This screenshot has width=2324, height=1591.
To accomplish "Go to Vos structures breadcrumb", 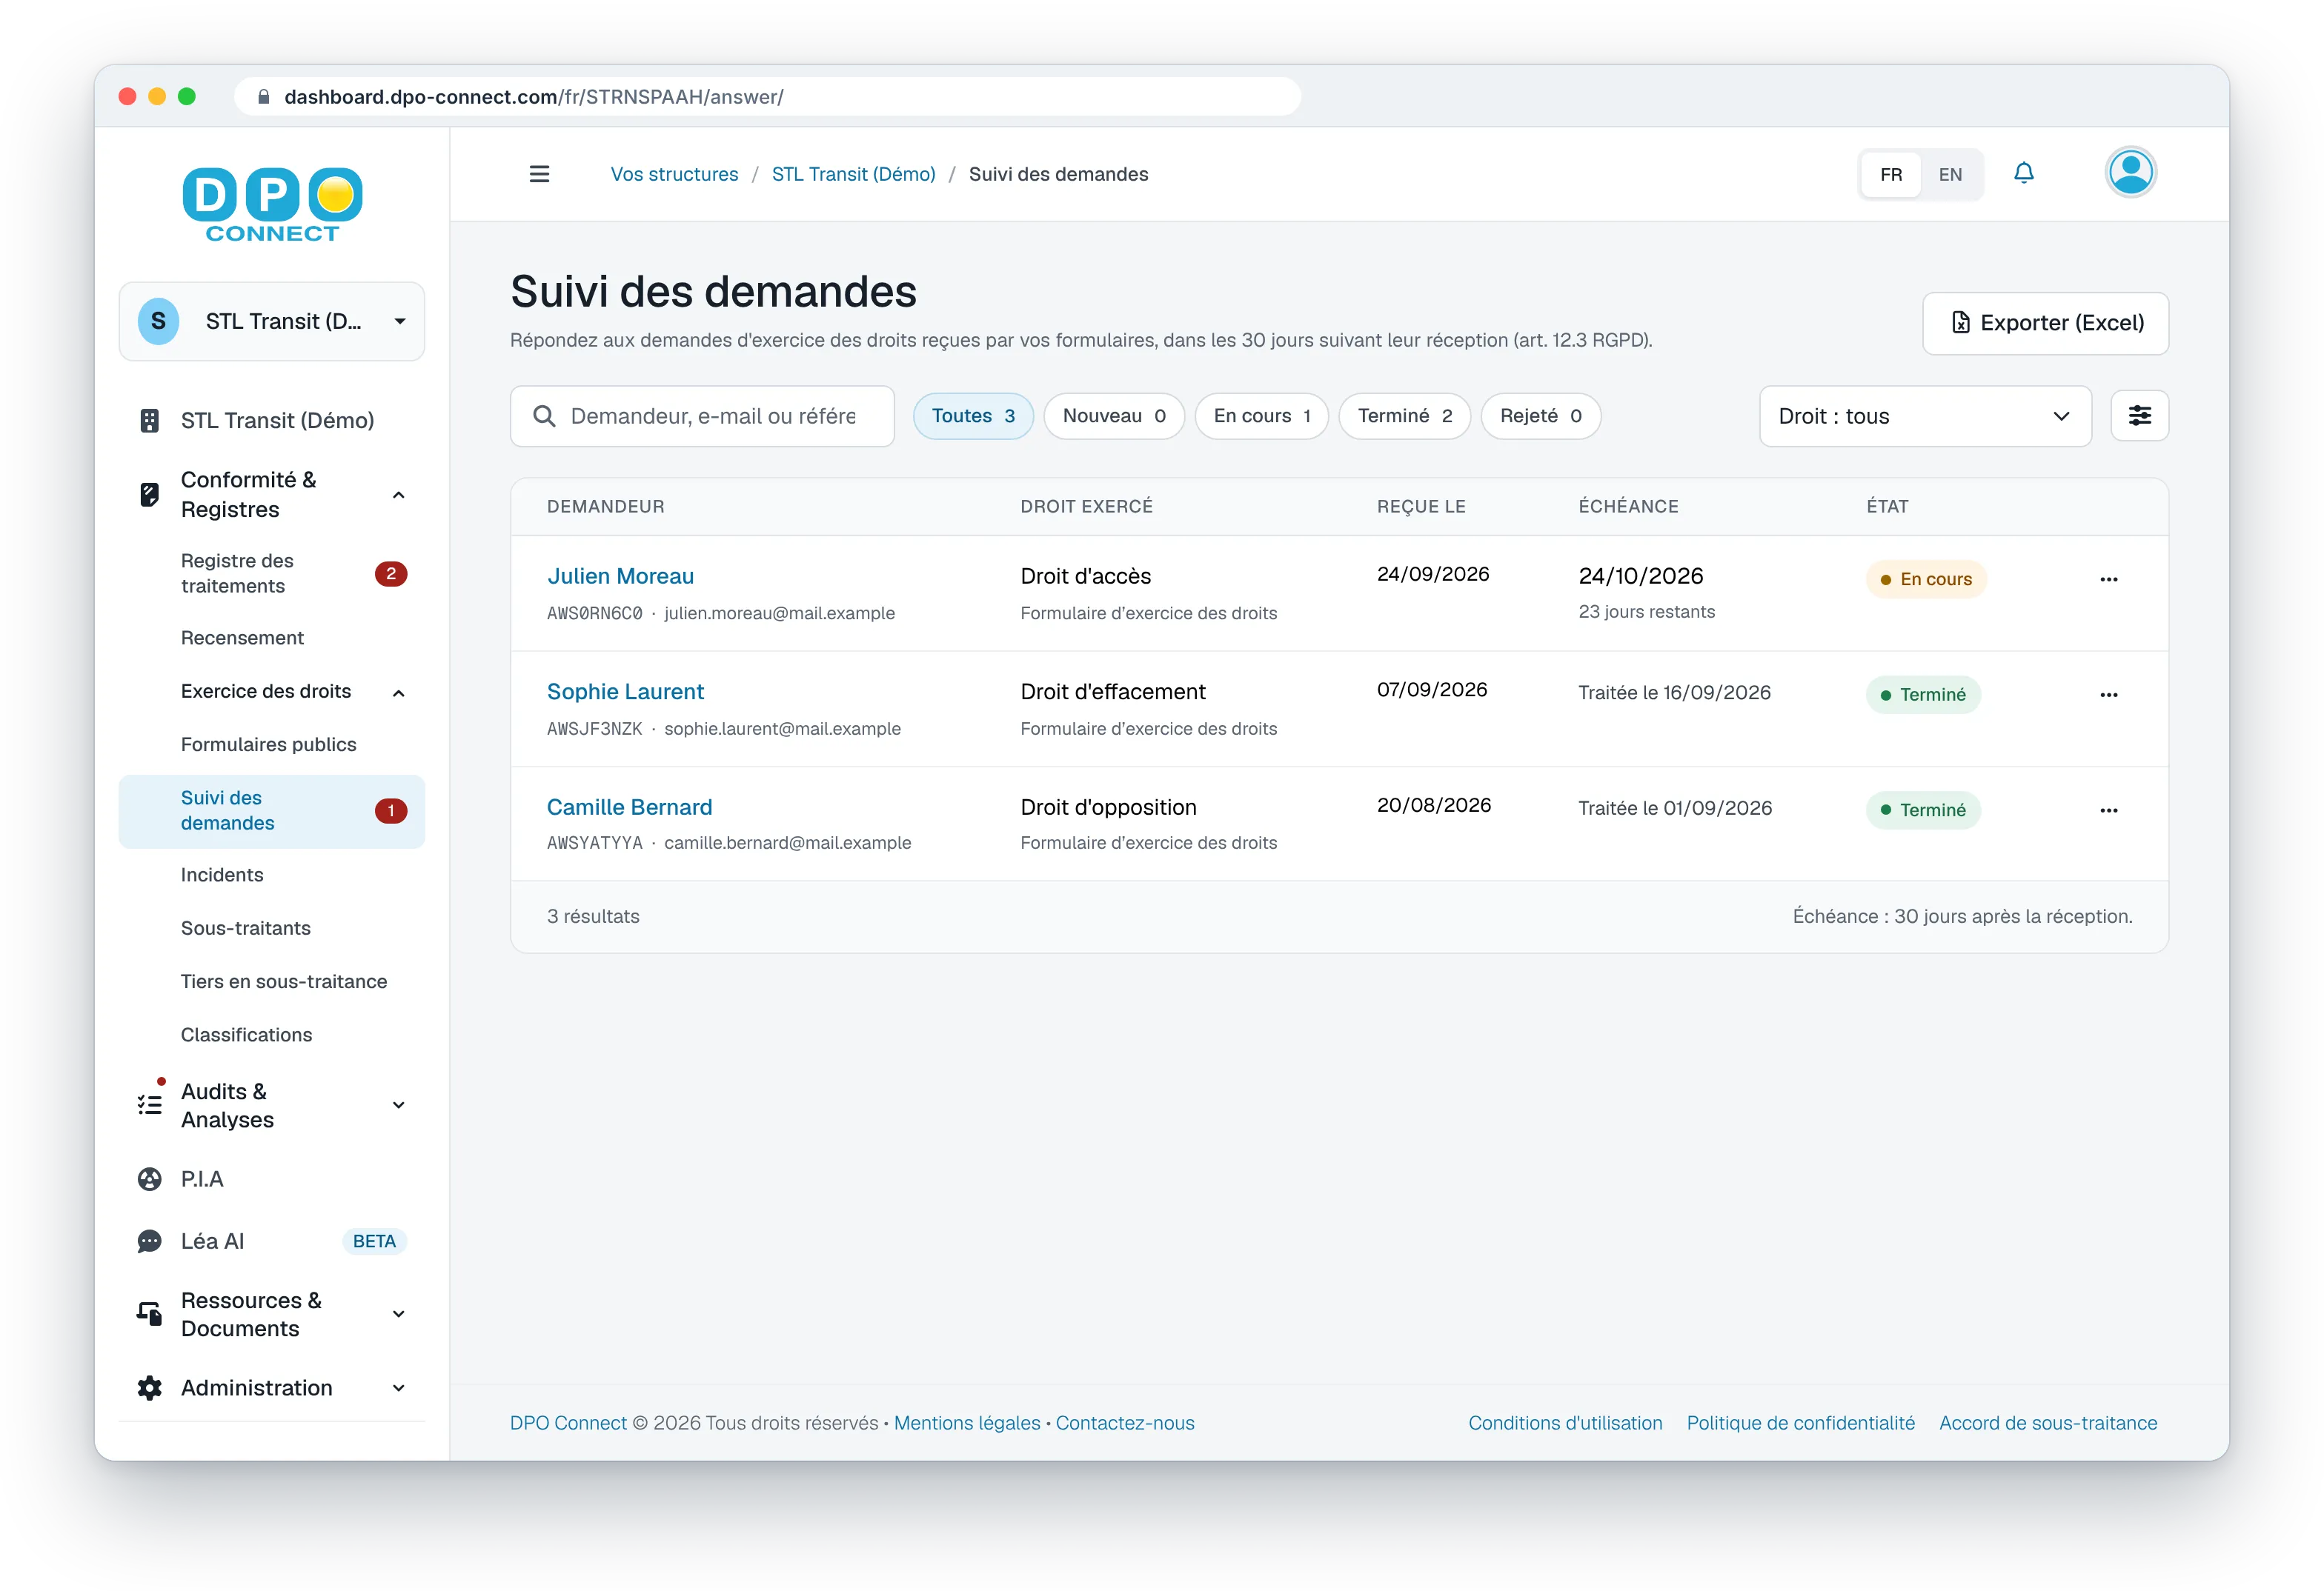I will coord(674,174).
